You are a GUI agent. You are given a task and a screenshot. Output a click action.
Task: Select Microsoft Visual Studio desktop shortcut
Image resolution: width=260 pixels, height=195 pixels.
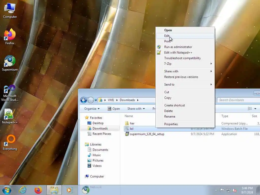coord(10,93)
